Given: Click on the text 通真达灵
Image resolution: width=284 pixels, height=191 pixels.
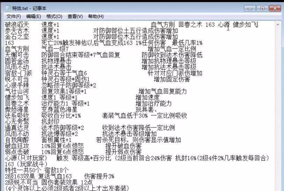Looking at the screenshot, I should coord(17,128).
